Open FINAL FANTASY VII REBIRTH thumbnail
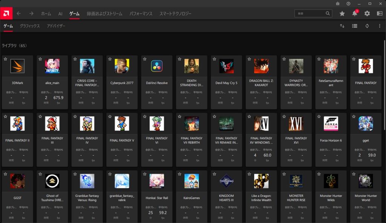 [191, 124]
